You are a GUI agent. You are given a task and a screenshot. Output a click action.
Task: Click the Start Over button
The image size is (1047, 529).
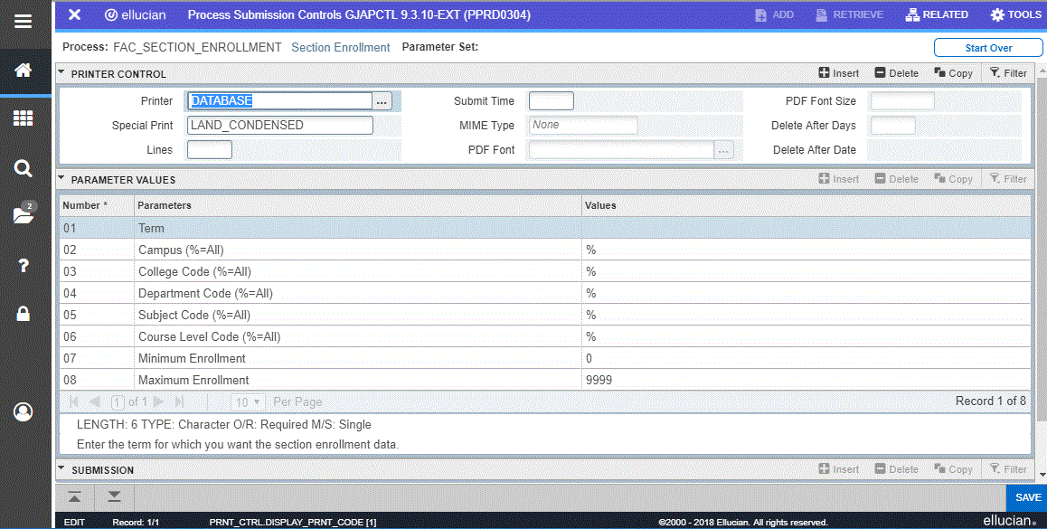[987, 48]
